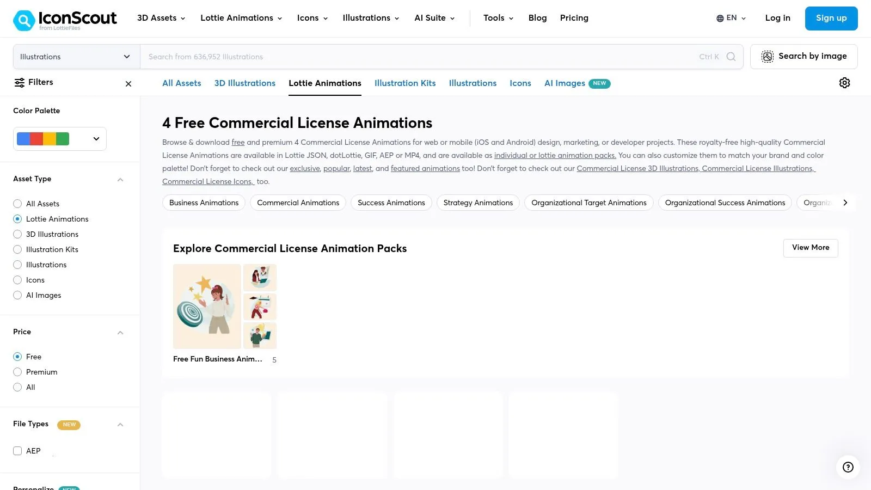Open the Pricing menu item
Viewport: 871px width, 490px height.
click(x=574, y=18)
